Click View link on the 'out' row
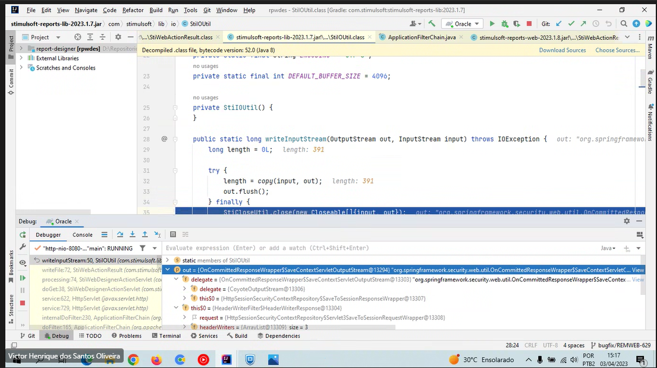Viewport: 657px width, 368px height. pos(638,270)
